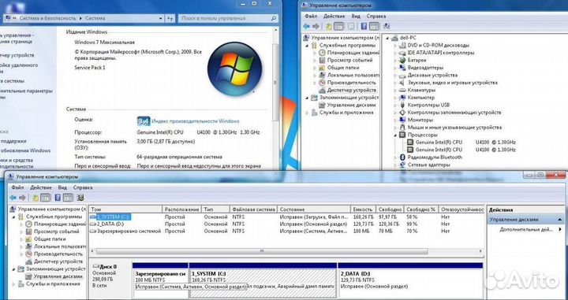Open Планировщик заданий in Disk Management window tree
The width and height of the screenshot is (568, 300).
click(59, 224)
